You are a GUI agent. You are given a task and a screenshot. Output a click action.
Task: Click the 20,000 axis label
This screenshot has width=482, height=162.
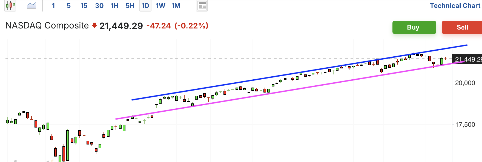(x=465, y=83)
